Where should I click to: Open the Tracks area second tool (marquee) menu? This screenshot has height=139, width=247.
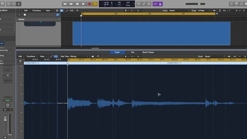pyautogui.click(x=132, y=10)
